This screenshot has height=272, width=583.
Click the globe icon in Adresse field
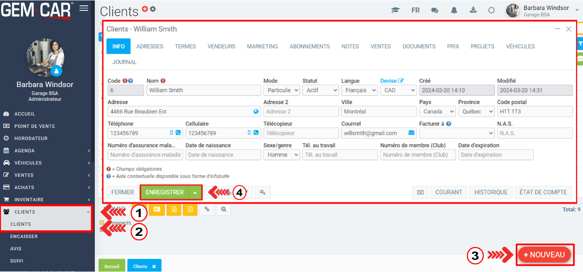click(256, 112)
